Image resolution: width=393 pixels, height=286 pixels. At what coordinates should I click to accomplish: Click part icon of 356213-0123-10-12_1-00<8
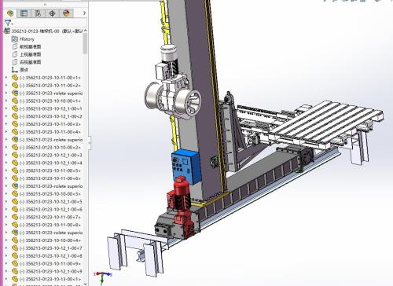click(x=15, y=255)
